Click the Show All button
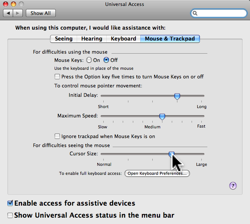Image resolution: width=250 pixels, height=224 pixels. tap(41, 13)
